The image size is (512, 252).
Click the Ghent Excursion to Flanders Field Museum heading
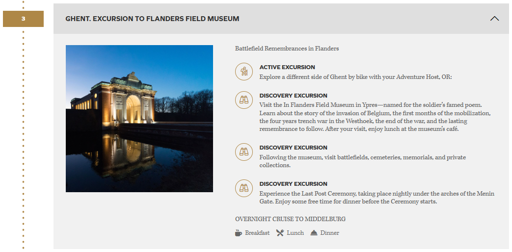152,19
